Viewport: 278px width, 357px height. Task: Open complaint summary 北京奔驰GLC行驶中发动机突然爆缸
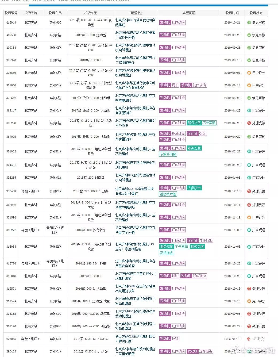coord(136,22)
